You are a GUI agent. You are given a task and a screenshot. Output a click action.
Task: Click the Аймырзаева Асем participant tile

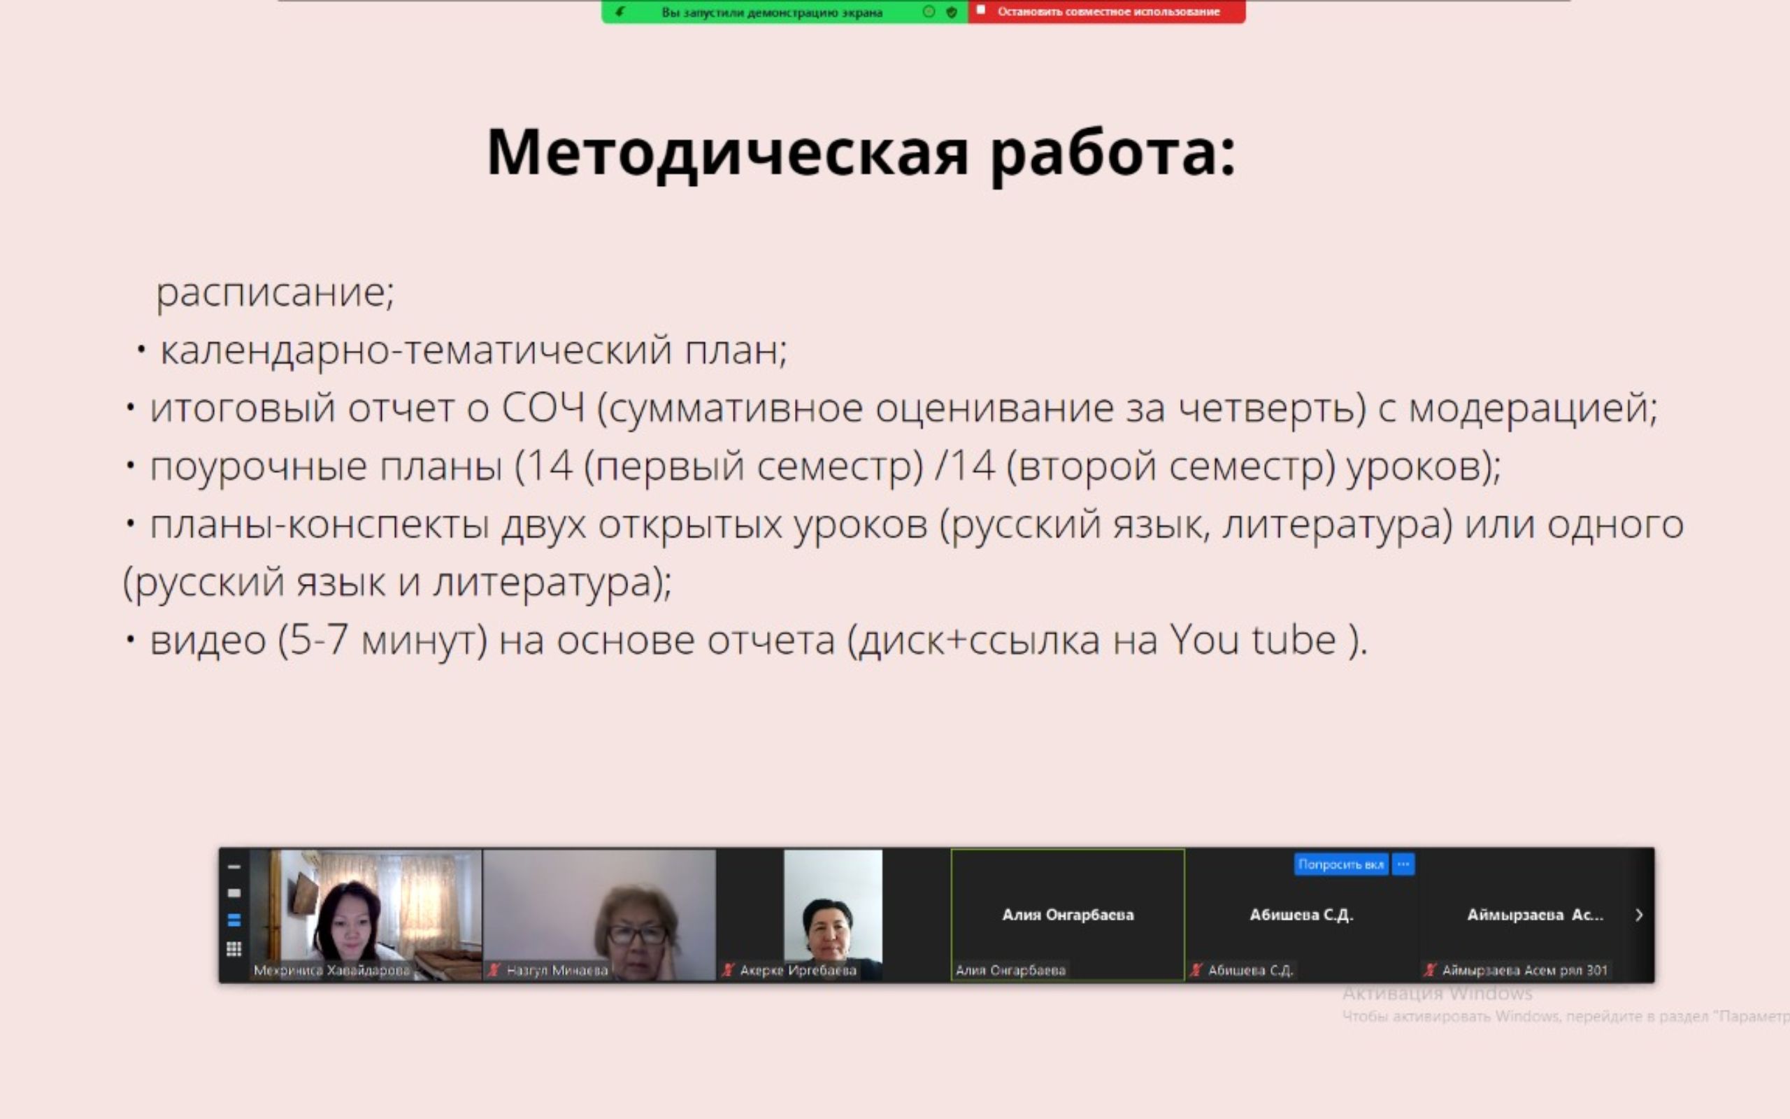click(1534, 915)
